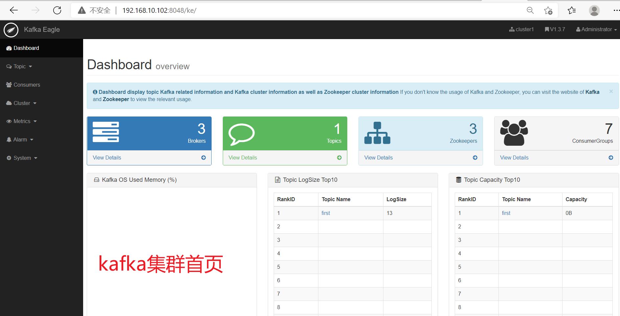Click RankID header in Capacity table
This screenshot has height=316, width=620.
tap(467, 200)
